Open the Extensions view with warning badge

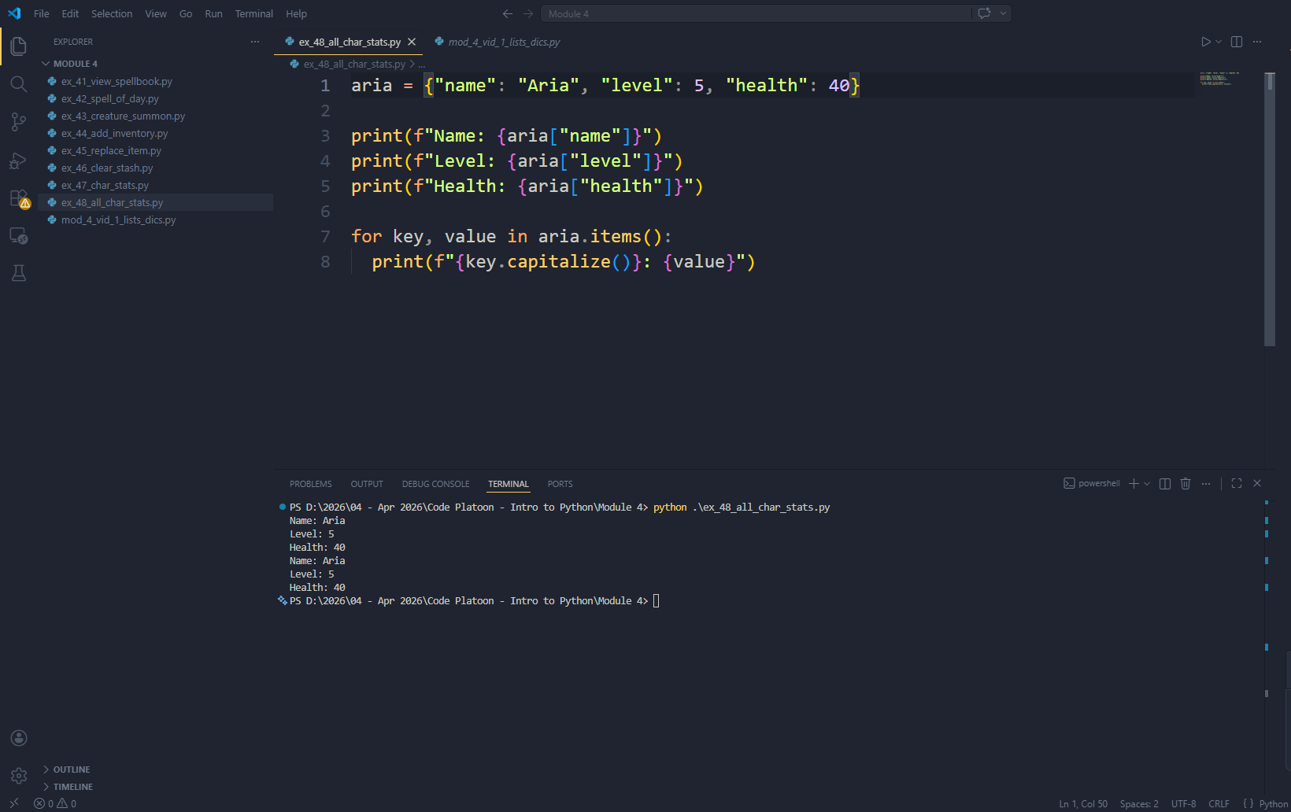pyautogui.click(x=19, y=198)
